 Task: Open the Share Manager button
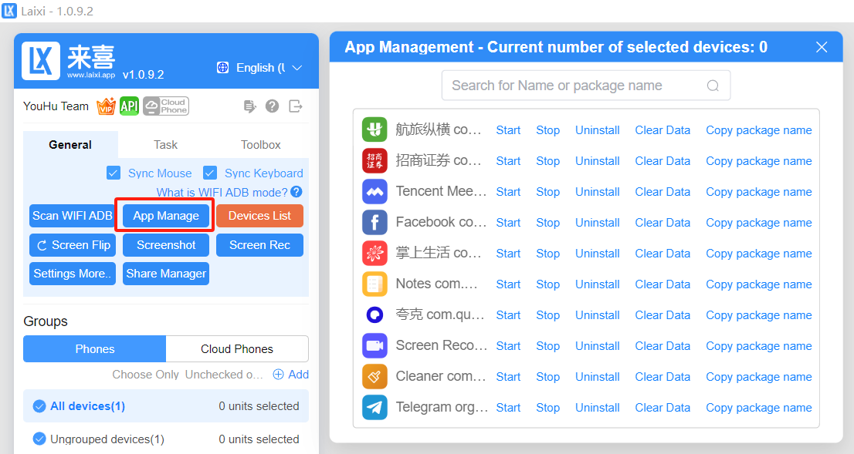pos(166,274)
